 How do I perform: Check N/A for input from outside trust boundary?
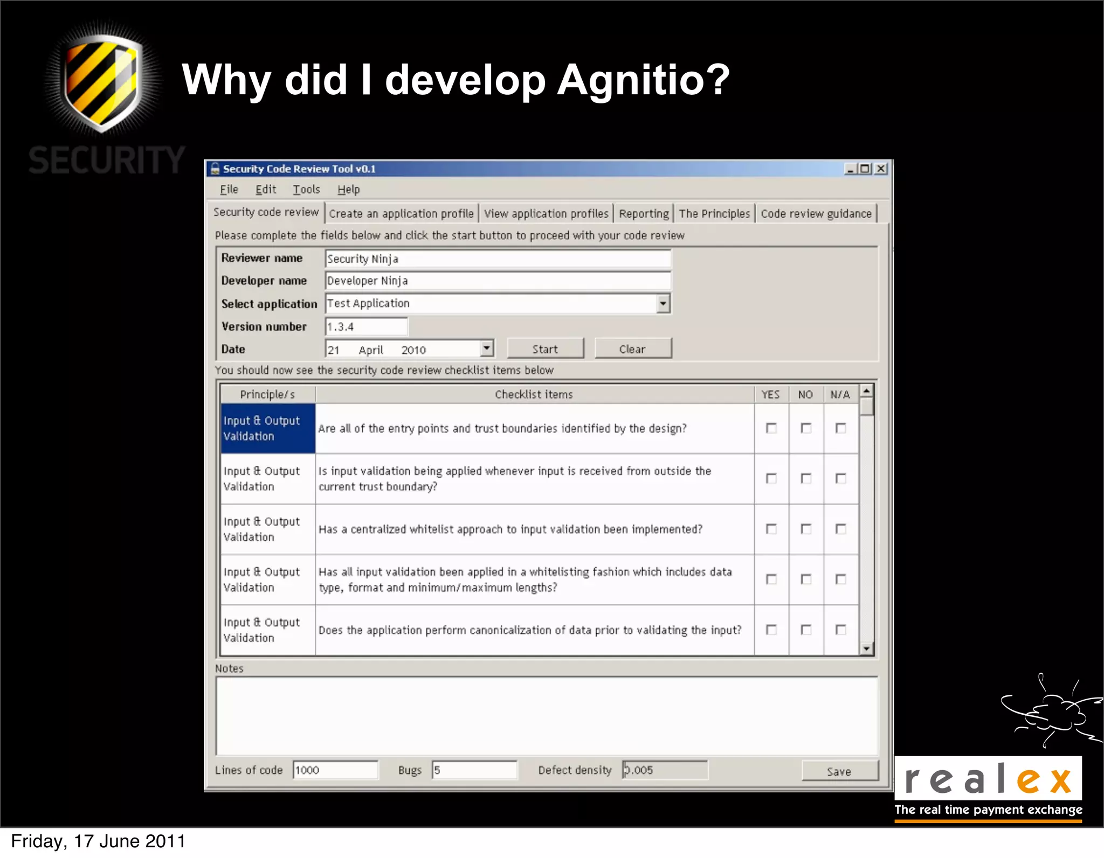click(x=840, y=478)
